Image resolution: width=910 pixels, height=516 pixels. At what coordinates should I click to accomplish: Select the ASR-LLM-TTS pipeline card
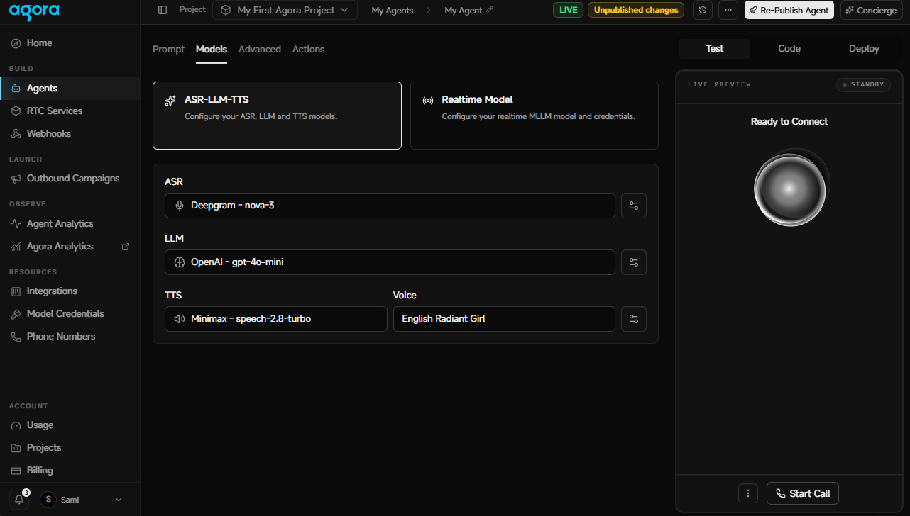(277, 116)
